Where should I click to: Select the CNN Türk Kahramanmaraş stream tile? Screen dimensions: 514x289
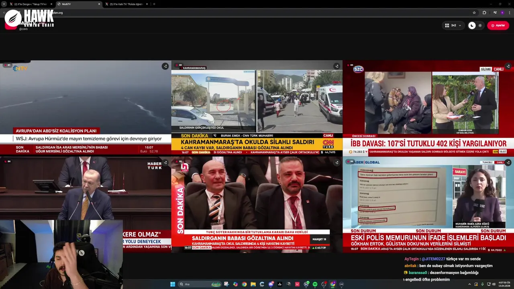(x=257, y=108)
